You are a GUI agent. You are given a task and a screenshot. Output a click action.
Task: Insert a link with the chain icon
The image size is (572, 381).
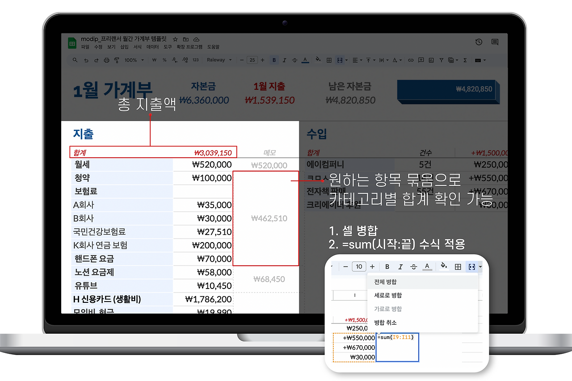point(411,60)
